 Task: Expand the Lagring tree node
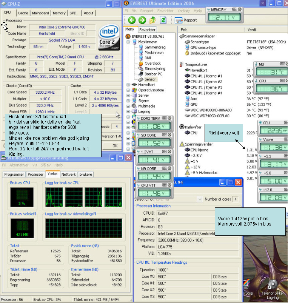(x=128, y=111)
